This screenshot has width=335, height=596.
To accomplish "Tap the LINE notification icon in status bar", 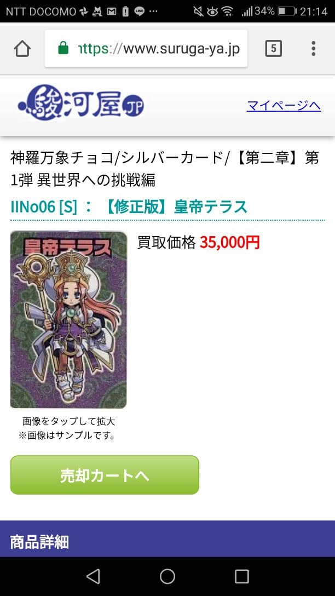I will (x=140, y=12).
